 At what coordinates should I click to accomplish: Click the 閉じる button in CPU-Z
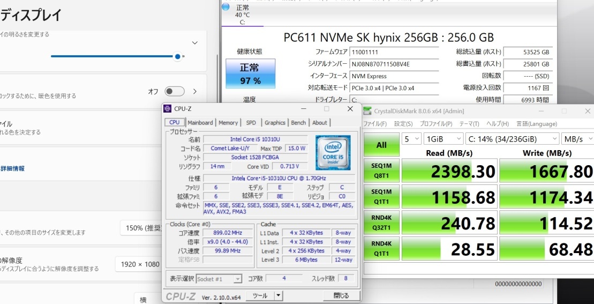[x=341, y=295]
